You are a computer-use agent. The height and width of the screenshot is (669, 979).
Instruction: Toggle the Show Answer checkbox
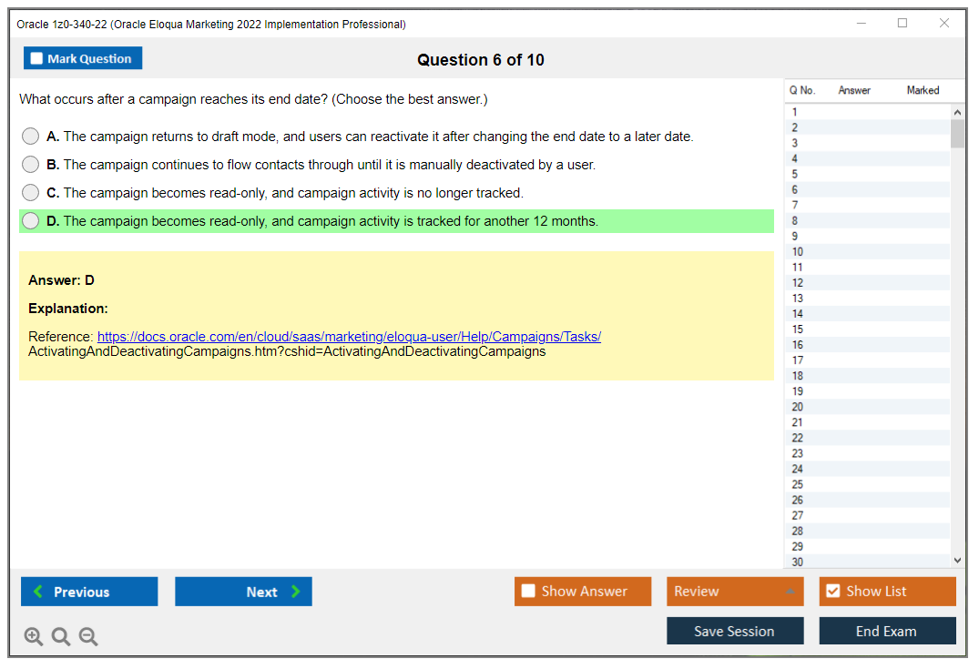[528, 592]
